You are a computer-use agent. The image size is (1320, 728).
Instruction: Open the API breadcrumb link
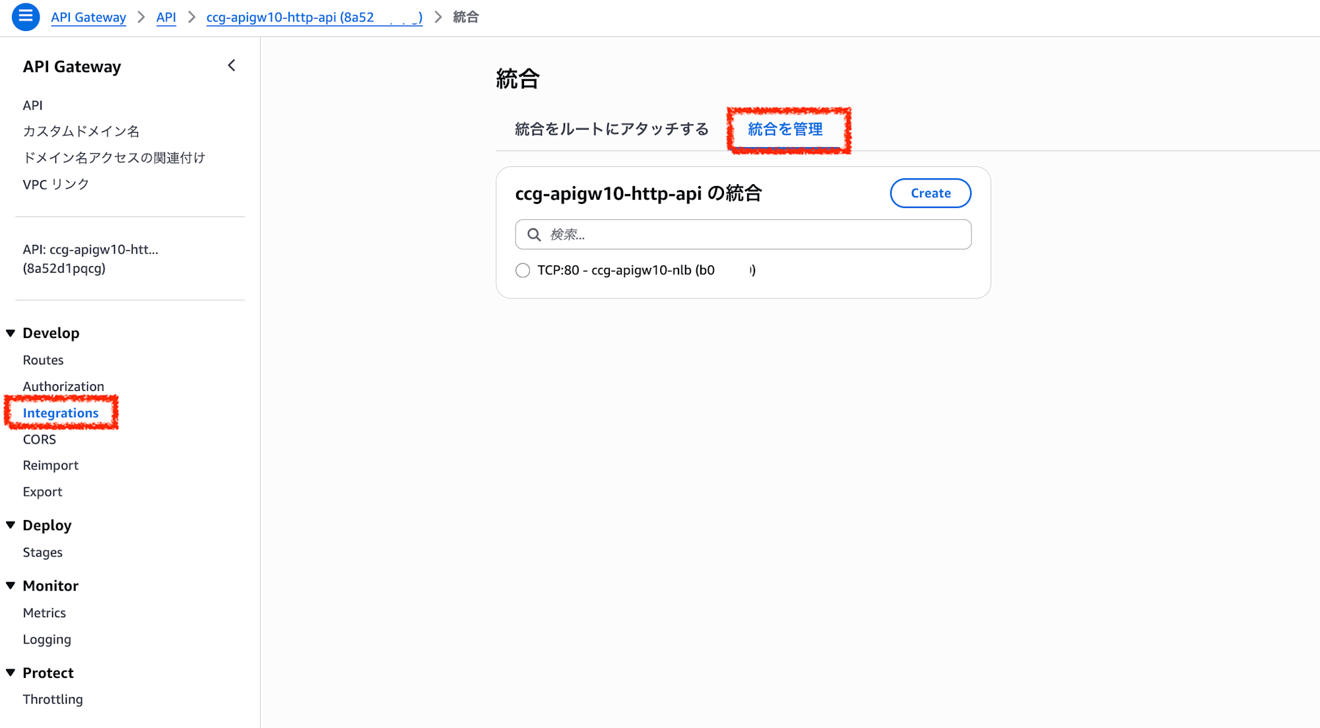pyautogui.click(x=166, y=17)
